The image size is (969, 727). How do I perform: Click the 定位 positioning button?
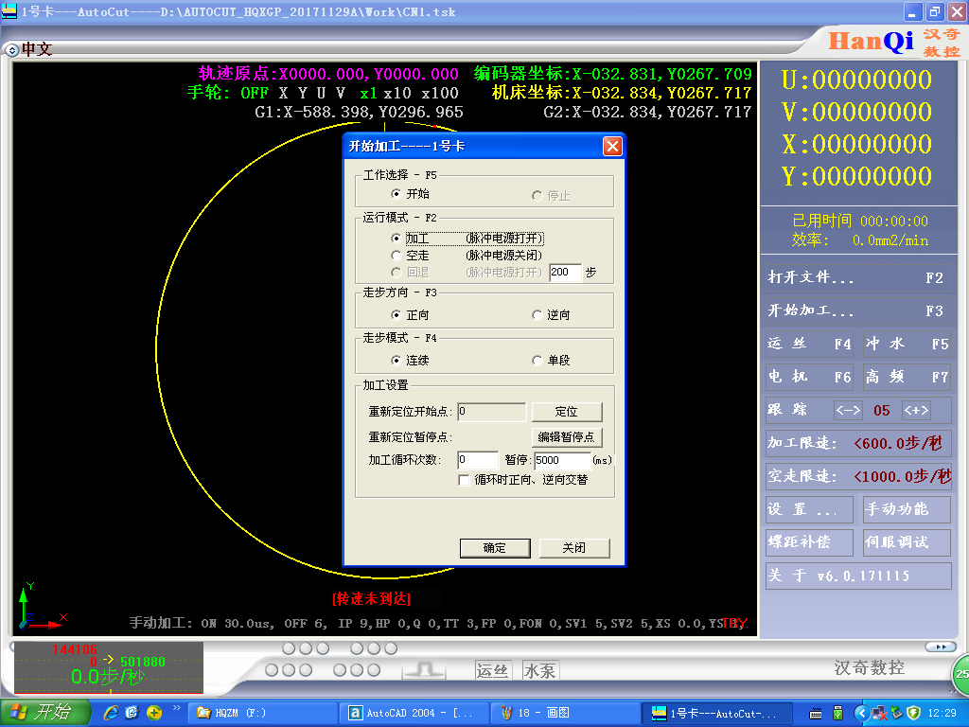pos(566,412)
